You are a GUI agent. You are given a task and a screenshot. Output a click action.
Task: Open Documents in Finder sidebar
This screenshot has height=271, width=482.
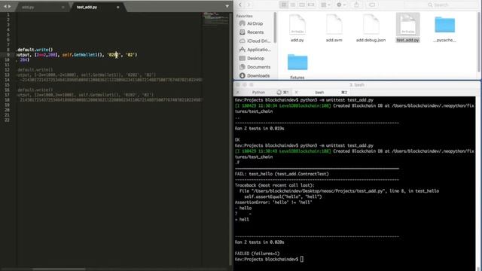click(x=255, y=67)
